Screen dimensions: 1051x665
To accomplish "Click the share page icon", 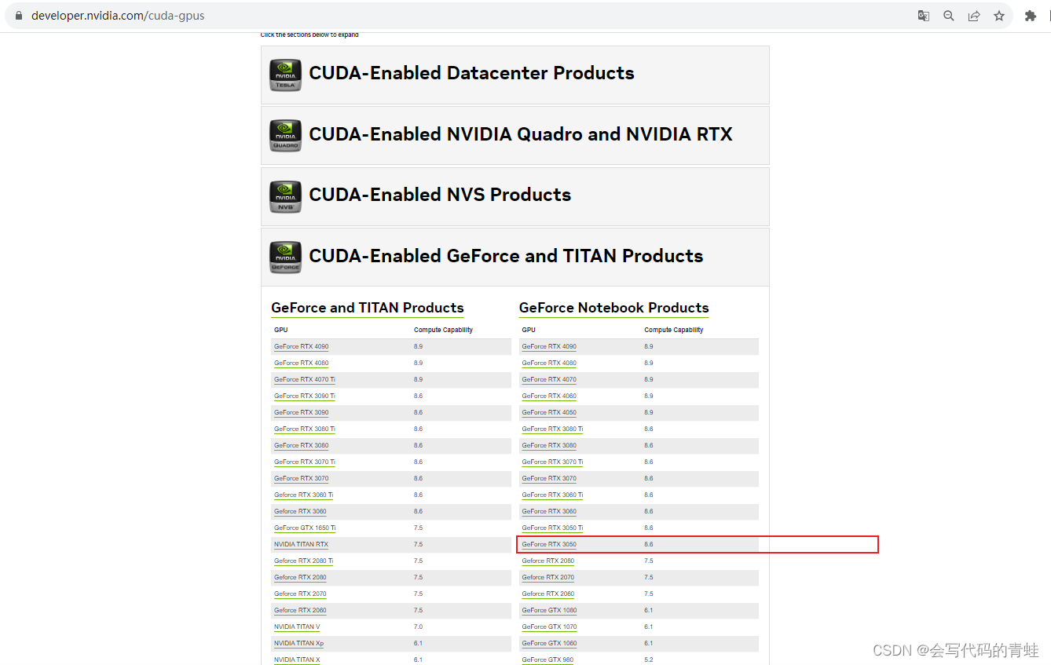I will [974, 16].
